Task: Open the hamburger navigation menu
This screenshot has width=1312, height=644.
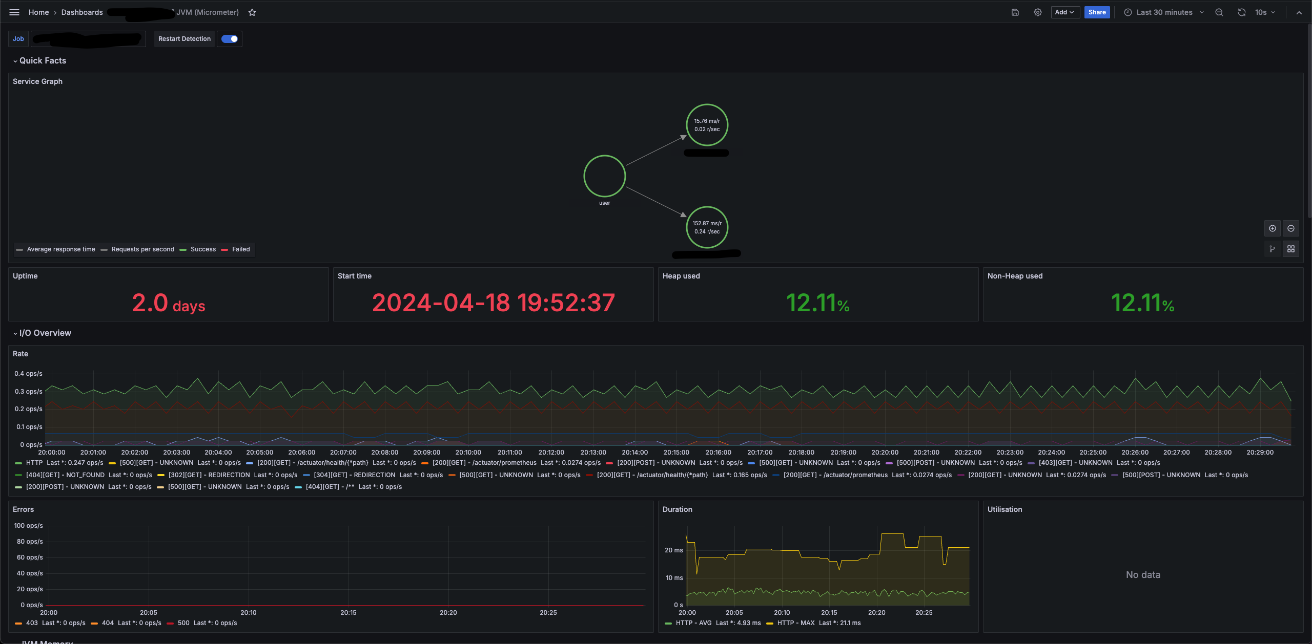Action: point(14,12)
